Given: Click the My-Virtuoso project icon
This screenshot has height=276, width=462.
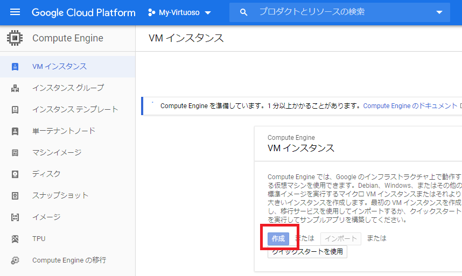Looking at the screenshot, I should (x=151, y=12).
